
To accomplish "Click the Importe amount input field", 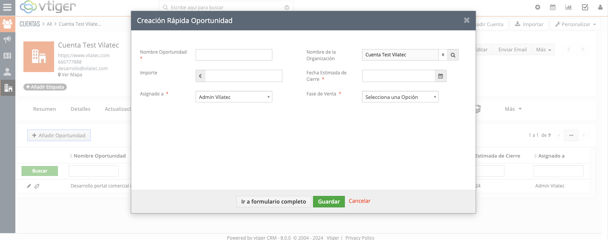I will (x=244, y=76).
